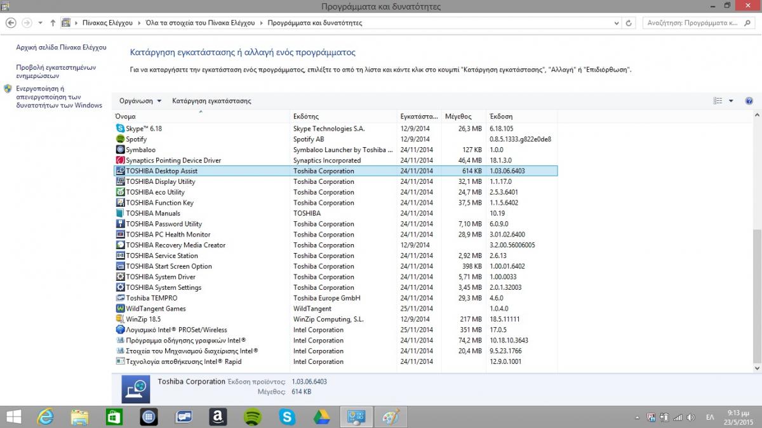Select TOSHIBA Service Station row

(x=335, y=256)
